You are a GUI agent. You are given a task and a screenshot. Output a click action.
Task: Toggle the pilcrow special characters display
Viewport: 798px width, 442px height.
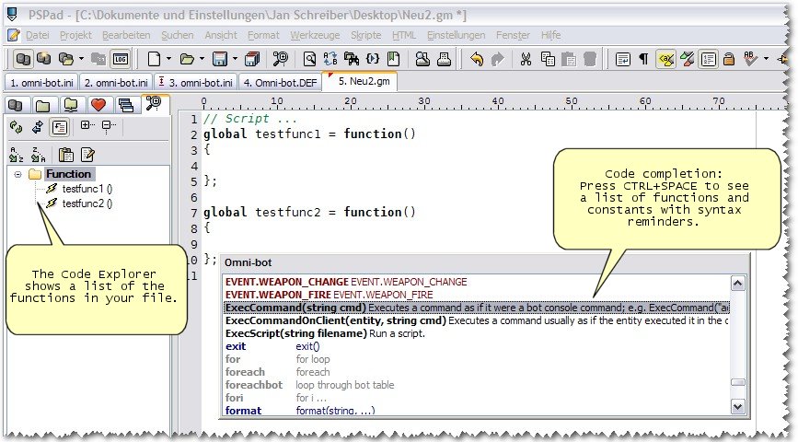[x=643, y=59]
